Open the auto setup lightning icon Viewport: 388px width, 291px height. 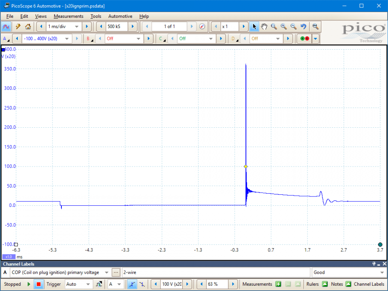pyautogui.click(x=18, y=27)
